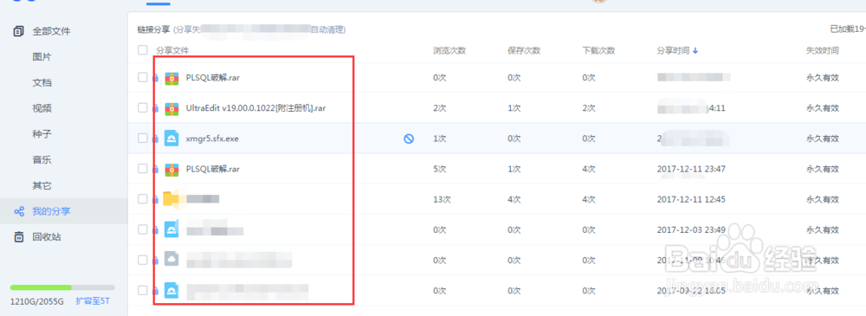Open the 音乐 category in sidebar
Viewport: 866px width, 316px height.
coord(42,160)
